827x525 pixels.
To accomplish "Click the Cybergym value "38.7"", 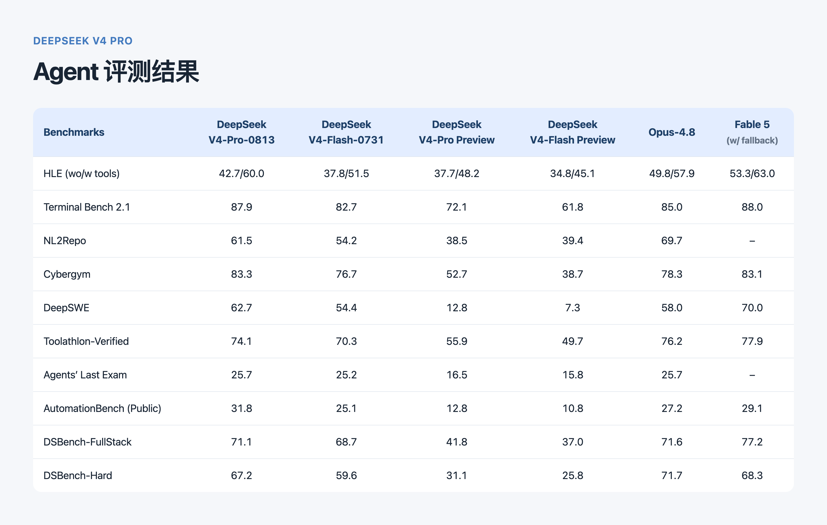I will (572, 274).
